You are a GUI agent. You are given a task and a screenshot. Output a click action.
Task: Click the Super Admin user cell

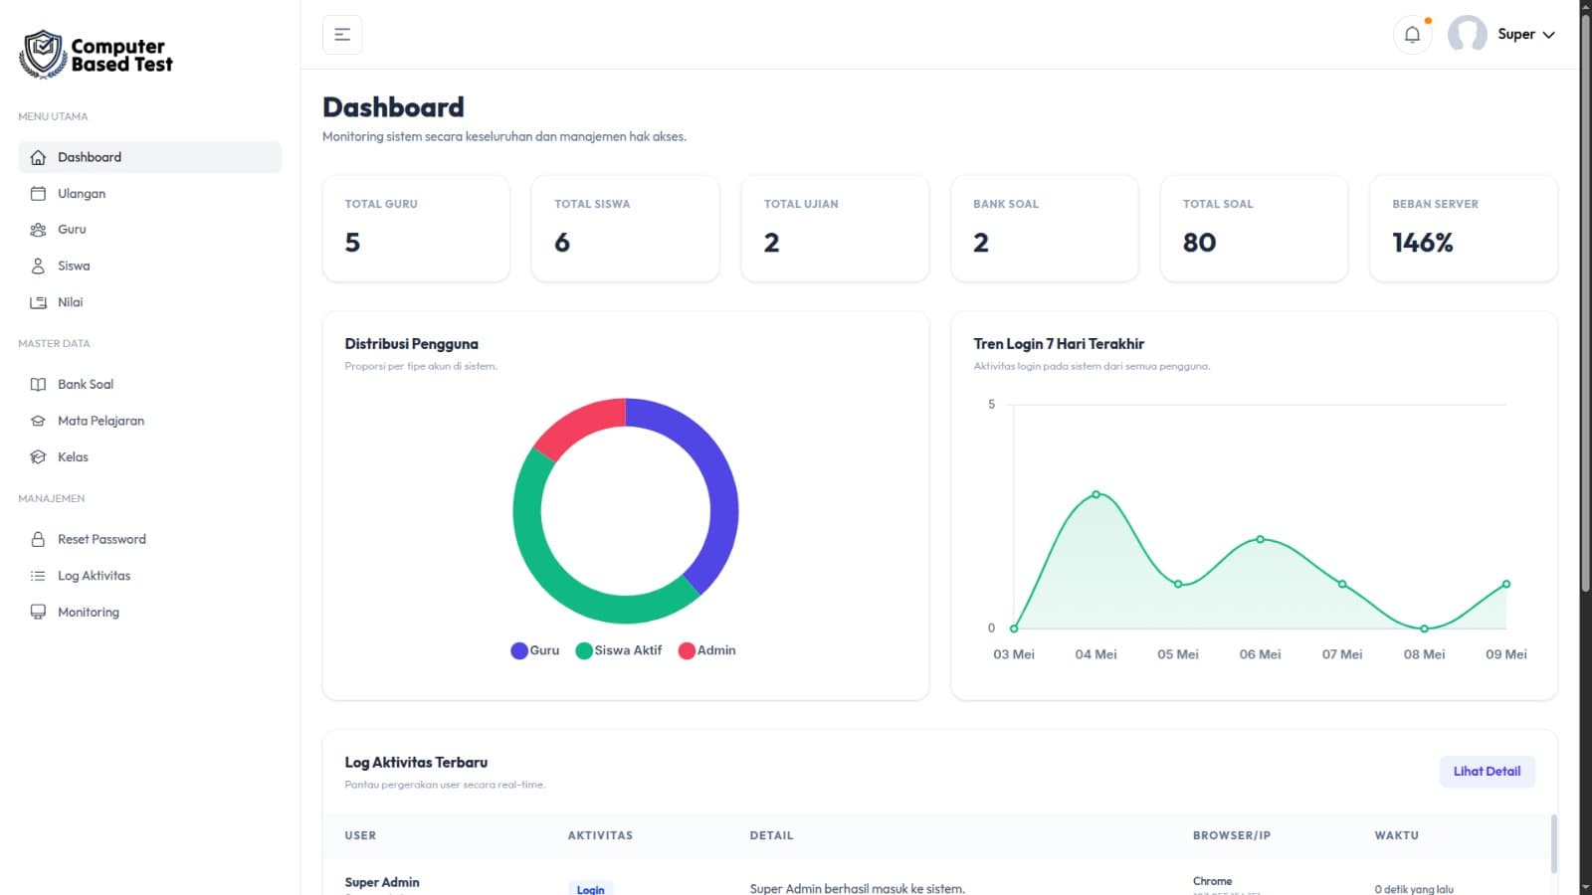[x=382, y=883]
